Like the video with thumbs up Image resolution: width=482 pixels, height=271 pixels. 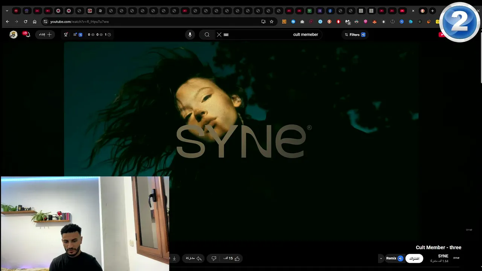pyautogui.click(x=232, y=259)
